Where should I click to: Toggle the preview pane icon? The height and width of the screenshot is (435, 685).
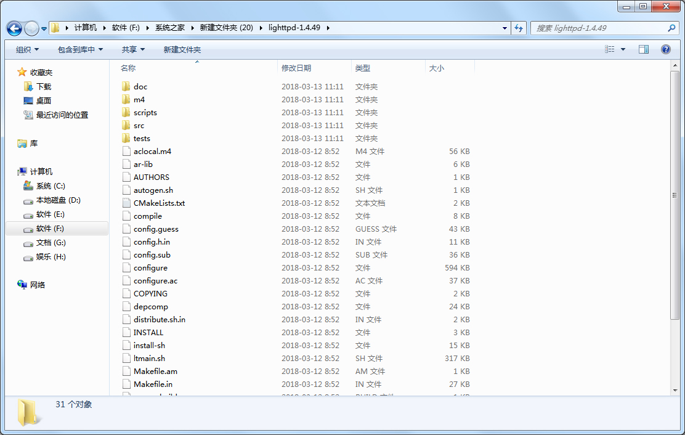(644, 49)
